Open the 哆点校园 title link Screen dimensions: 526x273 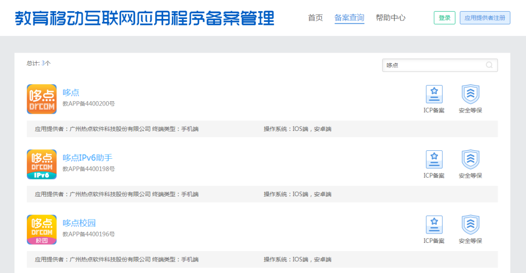point(79,223)
